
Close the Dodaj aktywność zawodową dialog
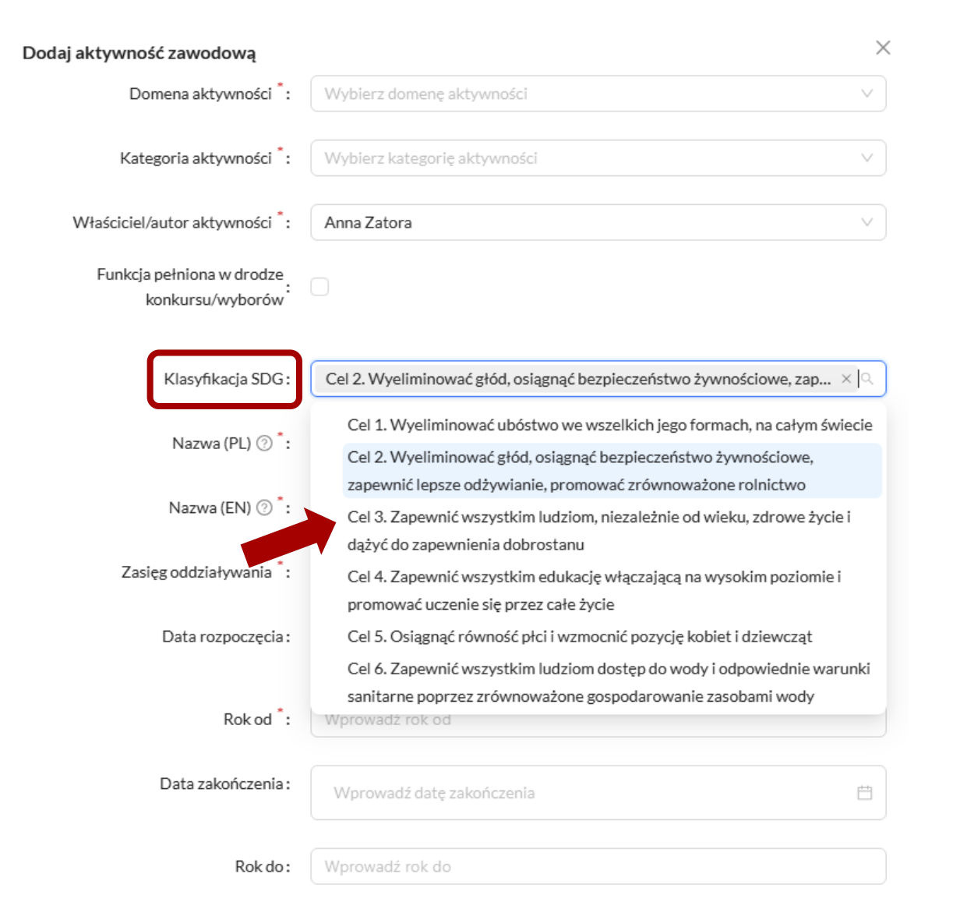pos(883,48)
